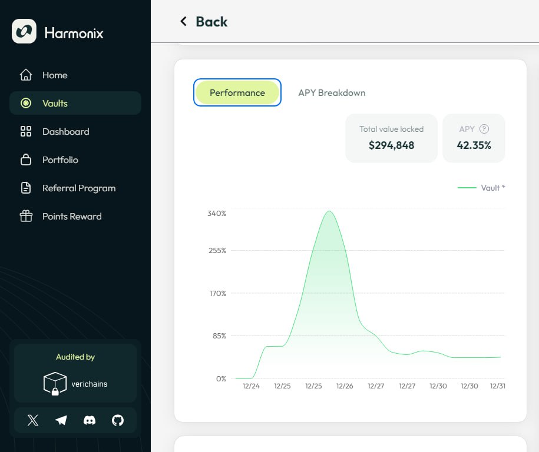Click the Vaults circular icon
The height and width of the screenshot is (452, 539).
[x=26, y=103]
